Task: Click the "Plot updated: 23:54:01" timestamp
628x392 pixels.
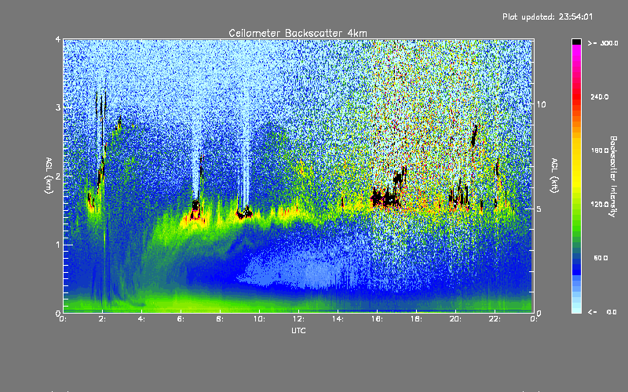Action: 547,16
